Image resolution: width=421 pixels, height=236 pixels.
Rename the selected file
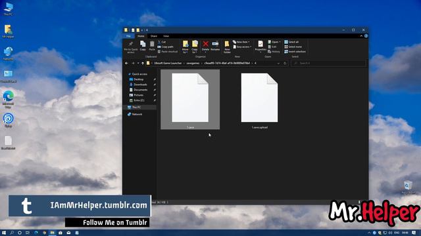click(x=215, y=46)
